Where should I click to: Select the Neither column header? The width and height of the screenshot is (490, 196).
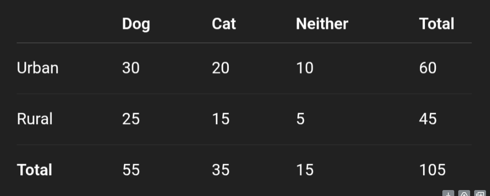click(x=322, y=24)
